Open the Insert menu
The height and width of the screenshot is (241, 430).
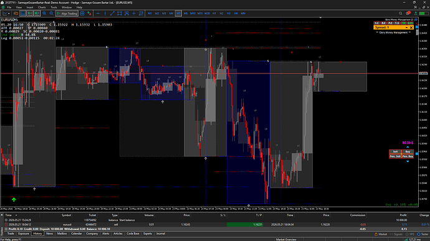(30, 7)
